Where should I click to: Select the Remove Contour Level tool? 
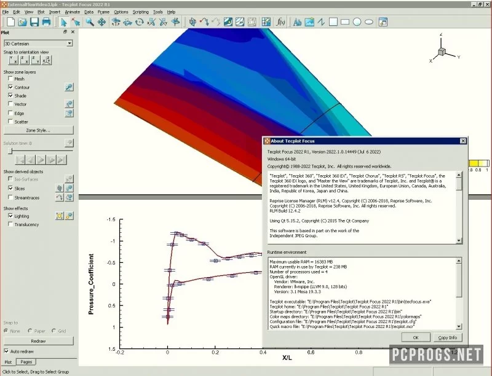click(240, 22)
